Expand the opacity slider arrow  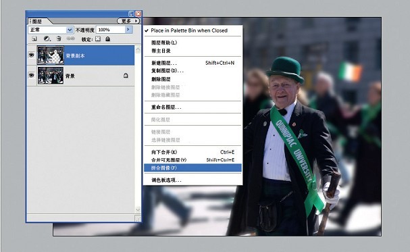[128, 30]
